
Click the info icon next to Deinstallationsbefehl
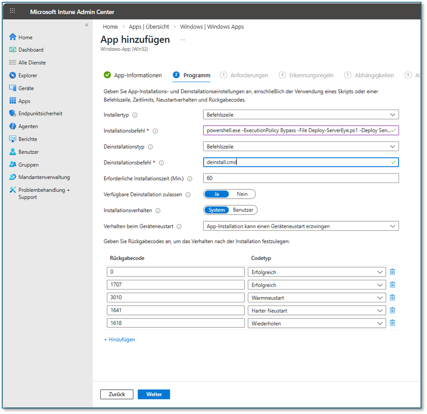click(161, 163)
